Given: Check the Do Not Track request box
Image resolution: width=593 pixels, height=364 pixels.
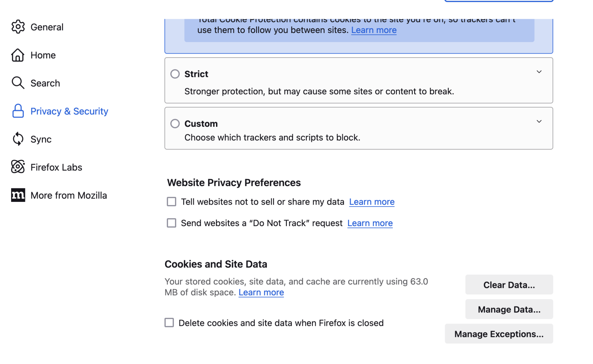Looking at the screenshot, I should tap(171, 223).
